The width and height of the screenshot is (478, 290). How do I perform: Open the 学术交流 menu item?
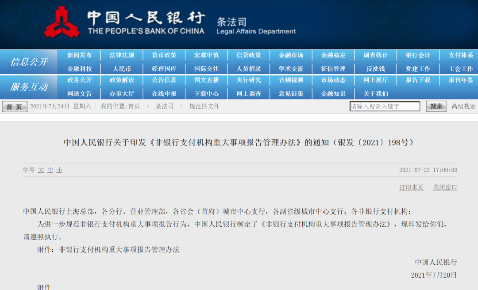click(291, 69)
